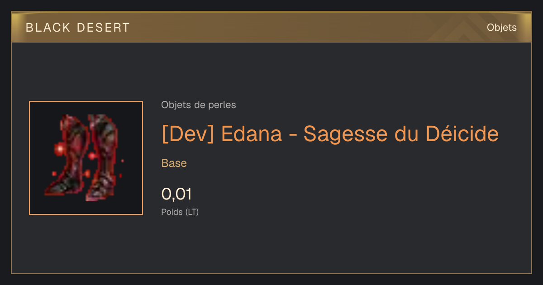Click the Poids (LT) label
The width and height of the screenshot is (543, 285).
point(180,212)
